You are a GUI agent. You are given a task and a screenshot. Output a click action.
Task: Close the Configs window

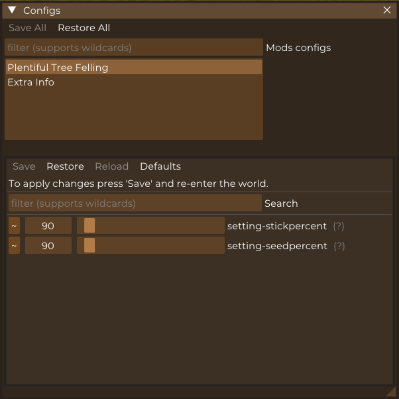[387, 10]
